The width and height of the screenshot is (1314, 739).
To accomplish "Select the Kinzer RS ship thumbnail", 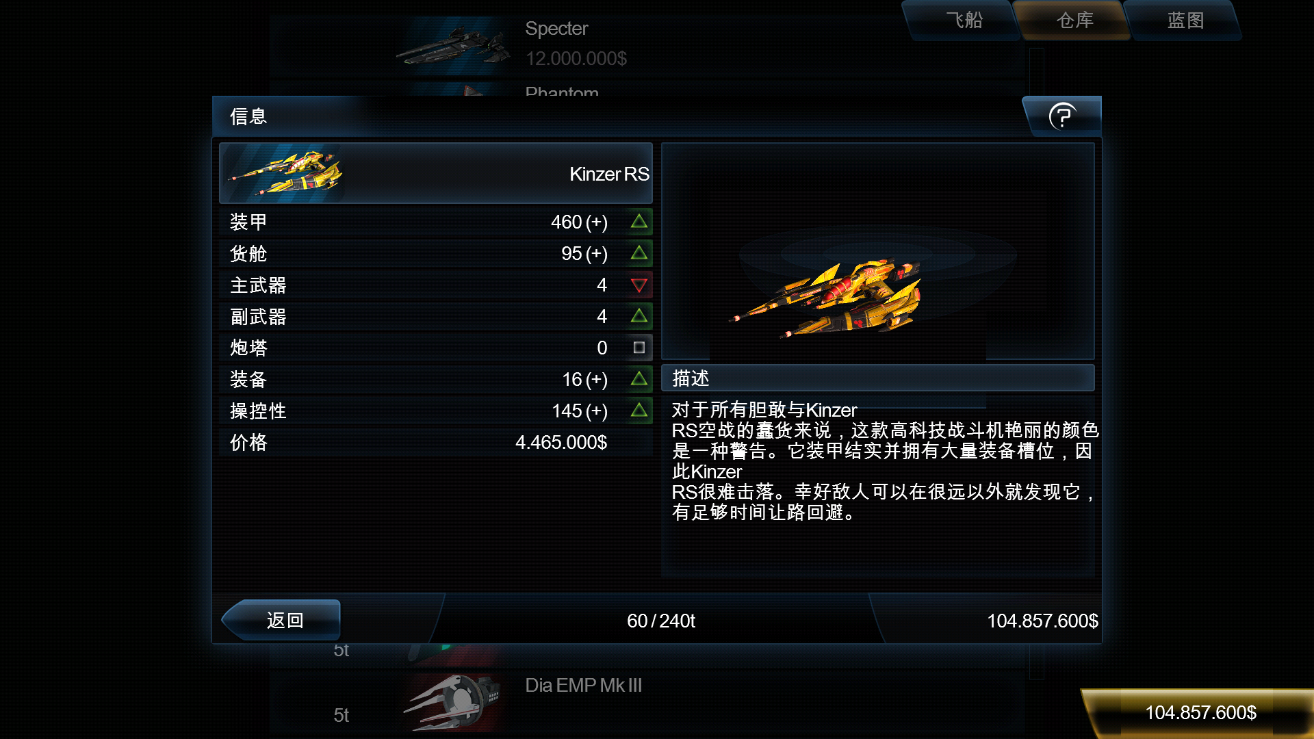I will pyautogui.click(x=285, y=173).
